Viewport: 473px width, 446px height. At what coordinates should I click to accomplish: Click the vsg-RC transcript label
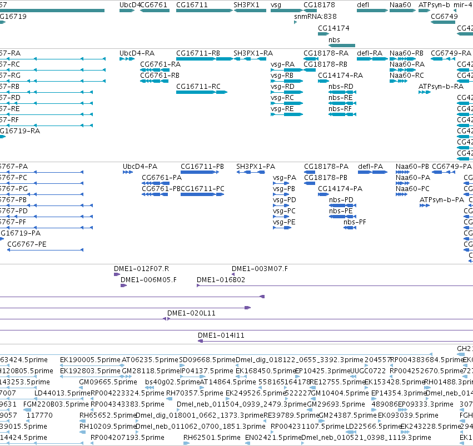[x=282, y=98]
